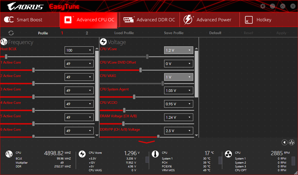The height and width of the screenshot is (175, 298).
Task: Open the CPU System Agent dropdown
Action: (x=179, y=90)
